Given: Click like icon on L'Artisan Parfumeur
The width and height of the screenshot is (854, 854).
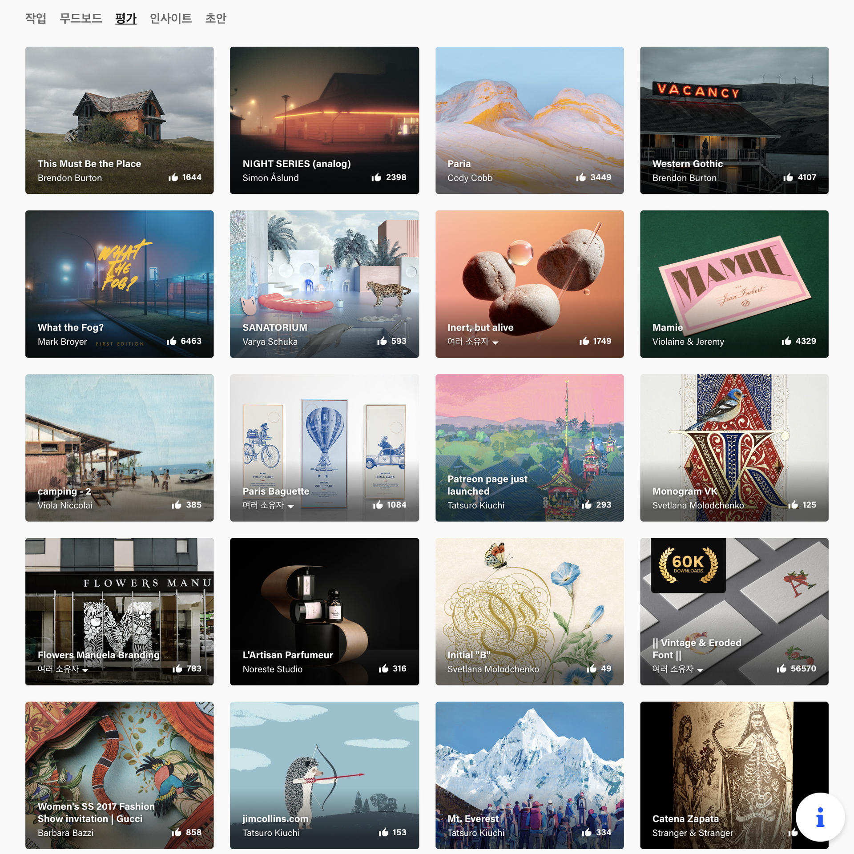Looking at the screenshot, I should tap(383, 669).
